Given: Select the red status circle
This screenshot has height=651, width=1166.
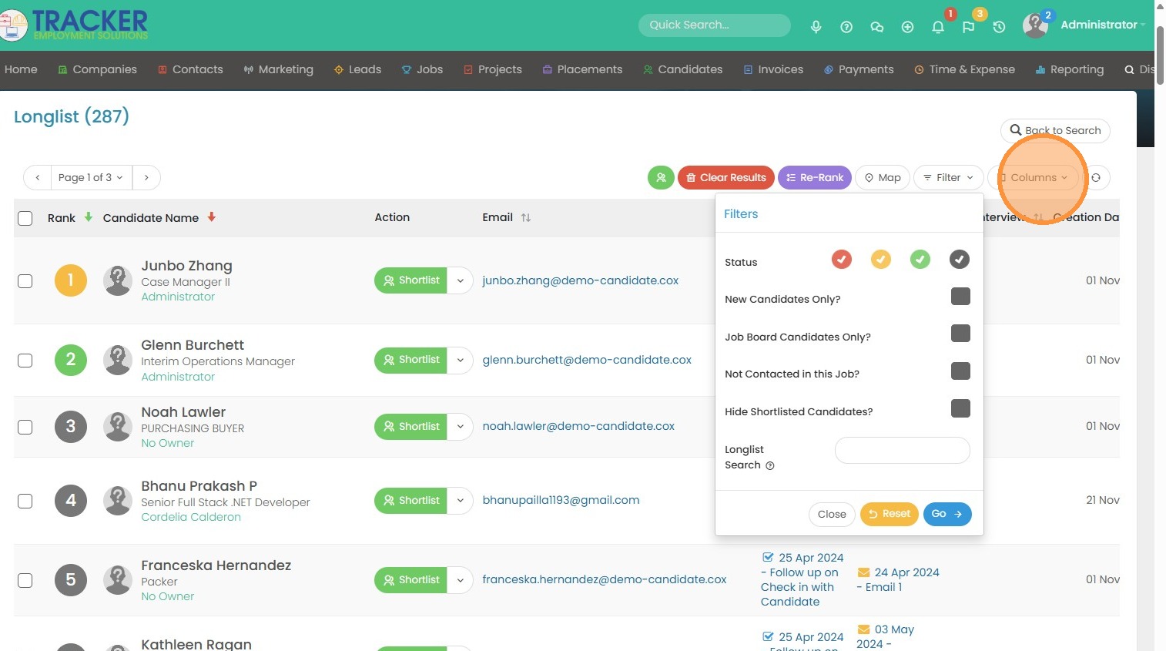Looking at the screenshot, I should point(842,260).
